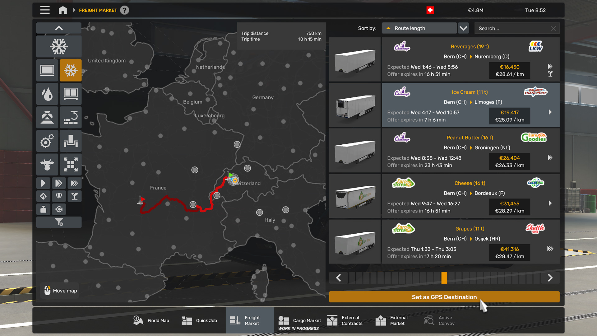Click the home icon in breadcrumb
Viewport: 597px width, 336px height.
tap(63, 10)
